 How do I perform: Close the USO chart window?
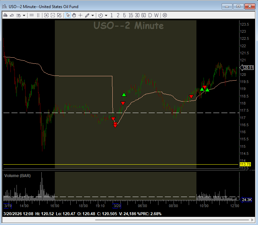(x=250, y=6)
